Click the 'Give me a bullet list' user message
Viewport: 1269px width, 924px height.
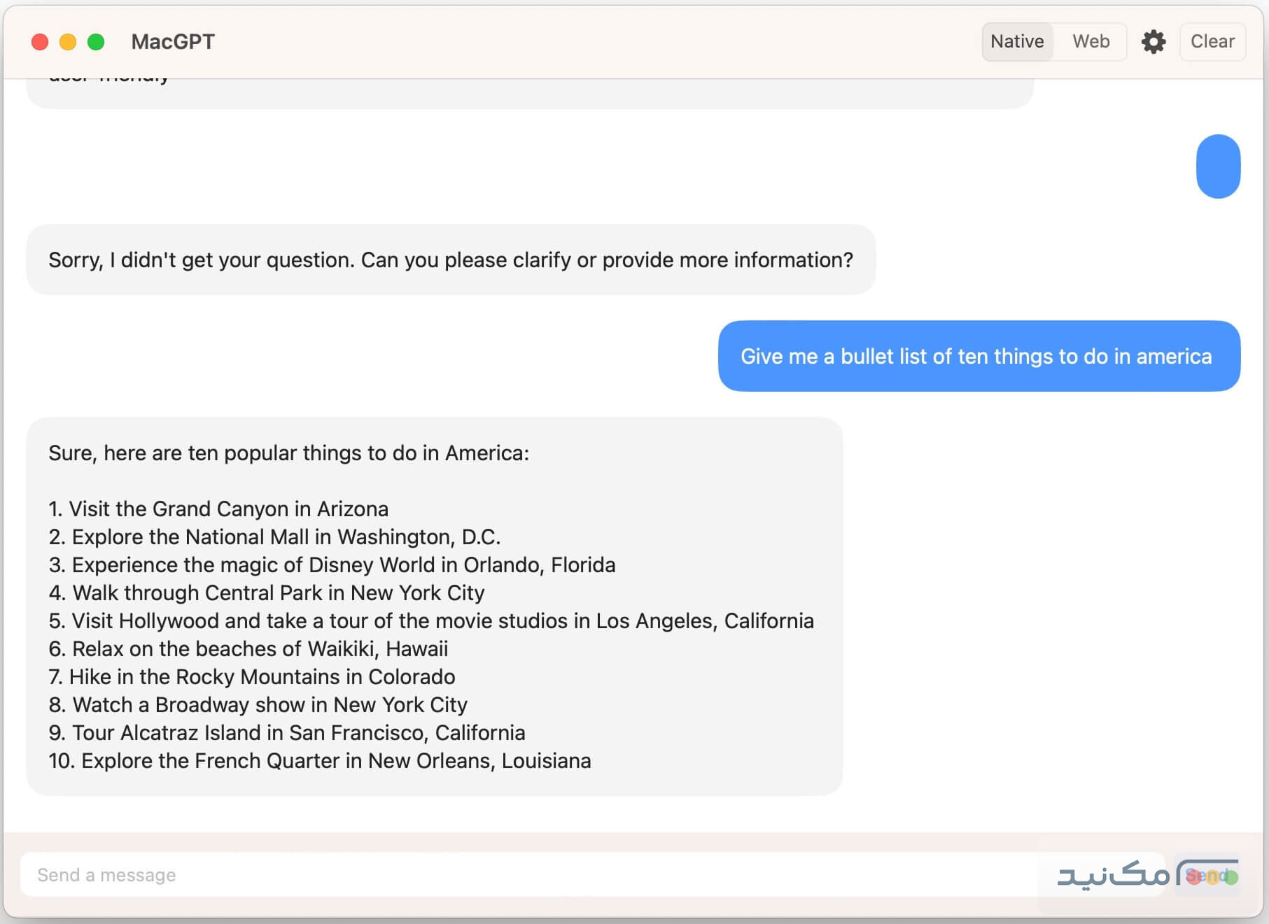tap(978, 357)
